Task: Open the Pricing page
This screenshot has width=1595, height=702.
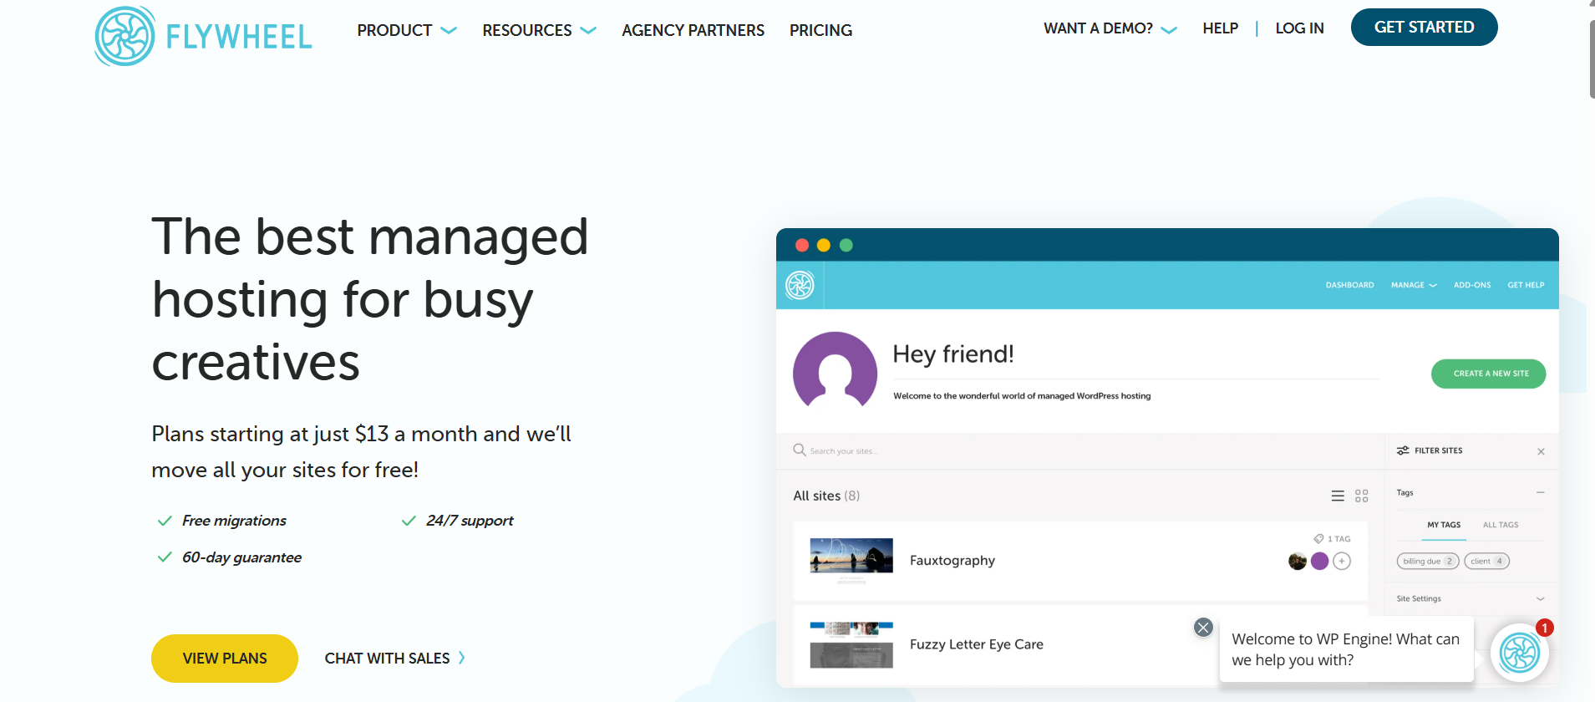Action: (820, 30)
